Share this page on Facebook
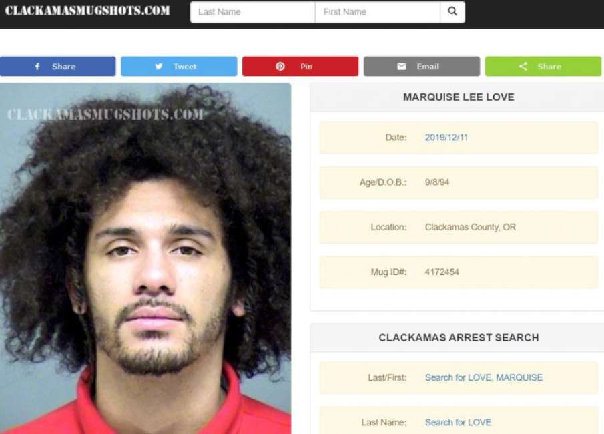Viewport: 604px width, 434px height. [x=58, y=66]
